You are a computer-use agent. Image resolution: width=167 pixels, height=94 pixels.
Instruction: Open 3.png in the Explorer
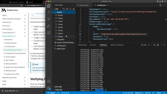tap(64, 37)
